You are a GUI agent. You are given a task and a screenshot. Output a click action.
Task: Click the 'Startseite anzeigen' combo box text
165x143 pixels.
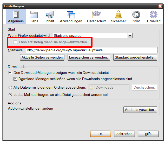pos(69,35)
